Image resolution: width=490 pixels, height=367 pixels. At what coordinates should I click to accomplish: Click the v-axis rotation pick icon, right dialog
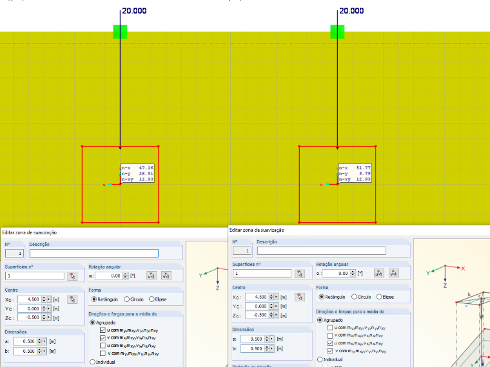tap(394, 273)
